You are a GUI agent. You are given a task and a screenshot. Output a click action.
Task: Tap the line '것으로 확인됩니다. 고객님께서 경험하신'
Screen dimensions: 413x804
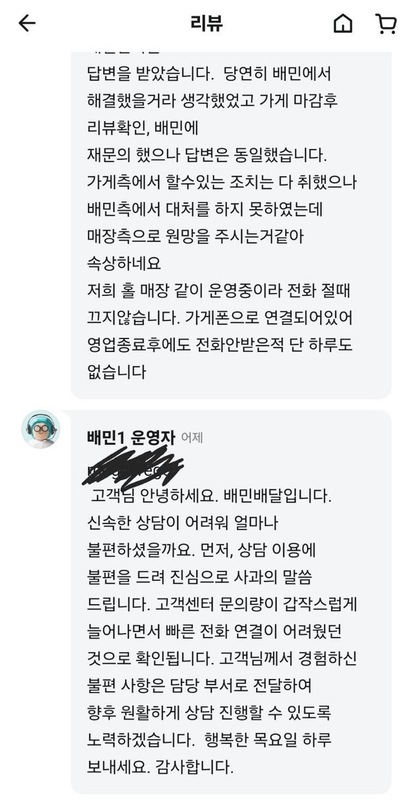point(222,659)
